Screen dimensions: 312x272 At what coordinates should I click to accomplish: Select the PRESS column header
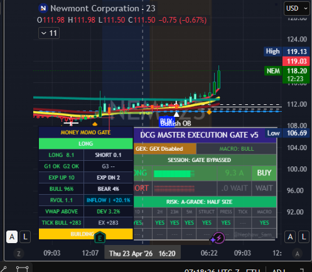(226, 212)
